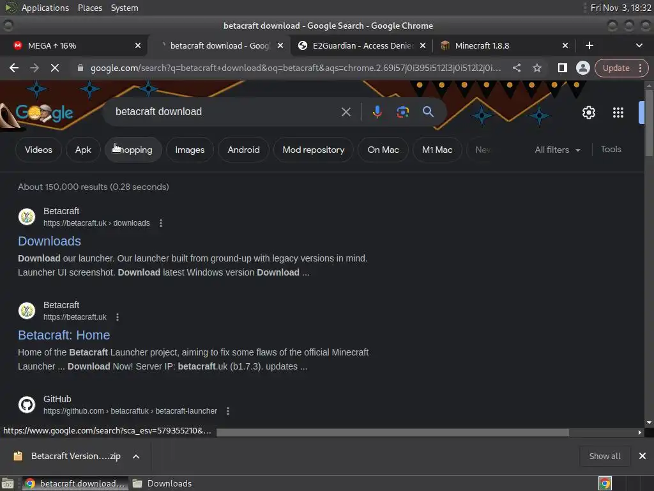The height and width of the screenshot is (491, 654).
Task: Open Chrome side panel icon
Action: click(x=562, y=68)
